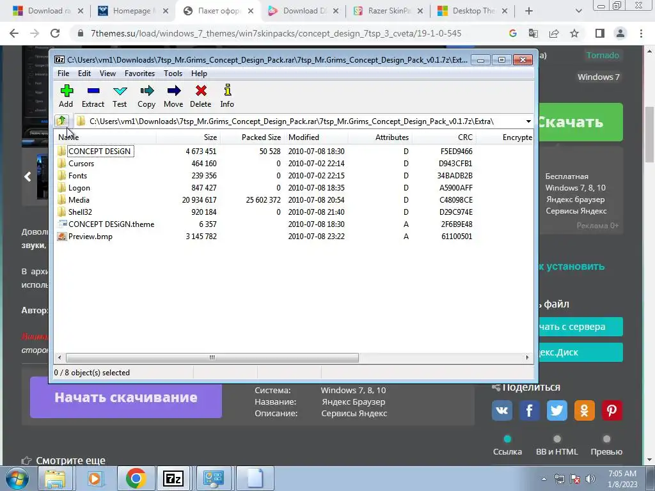Open the Tools menu

click(173, 74)
